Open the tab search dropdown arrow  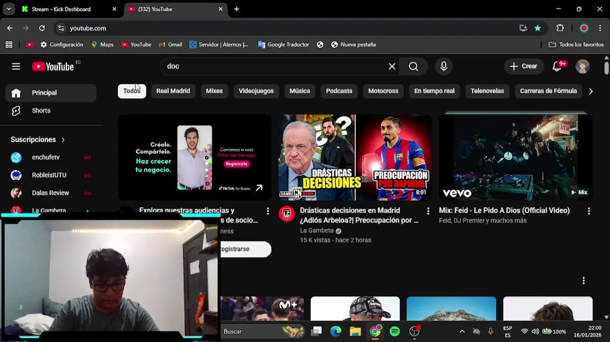click(x=9, y=9)
